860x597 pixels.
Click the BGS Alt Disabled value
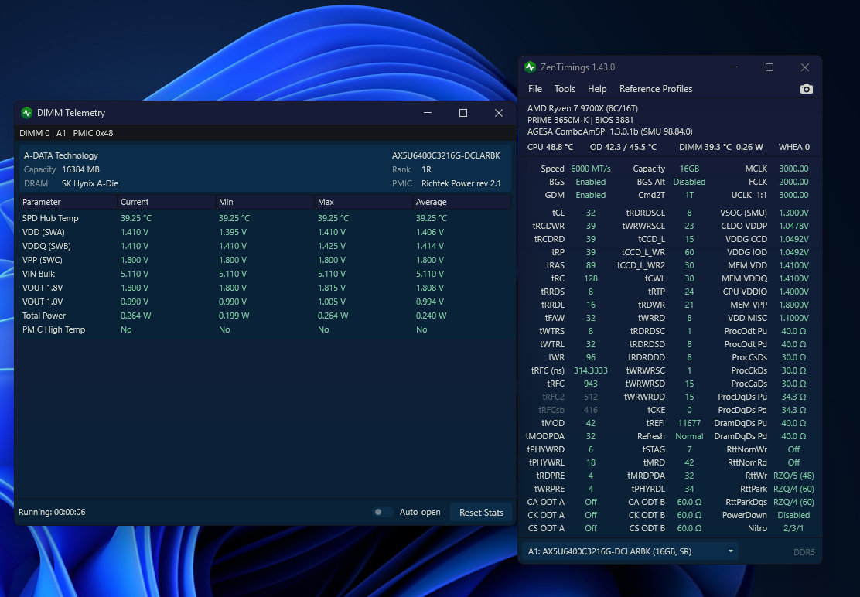tap(689, 182)
